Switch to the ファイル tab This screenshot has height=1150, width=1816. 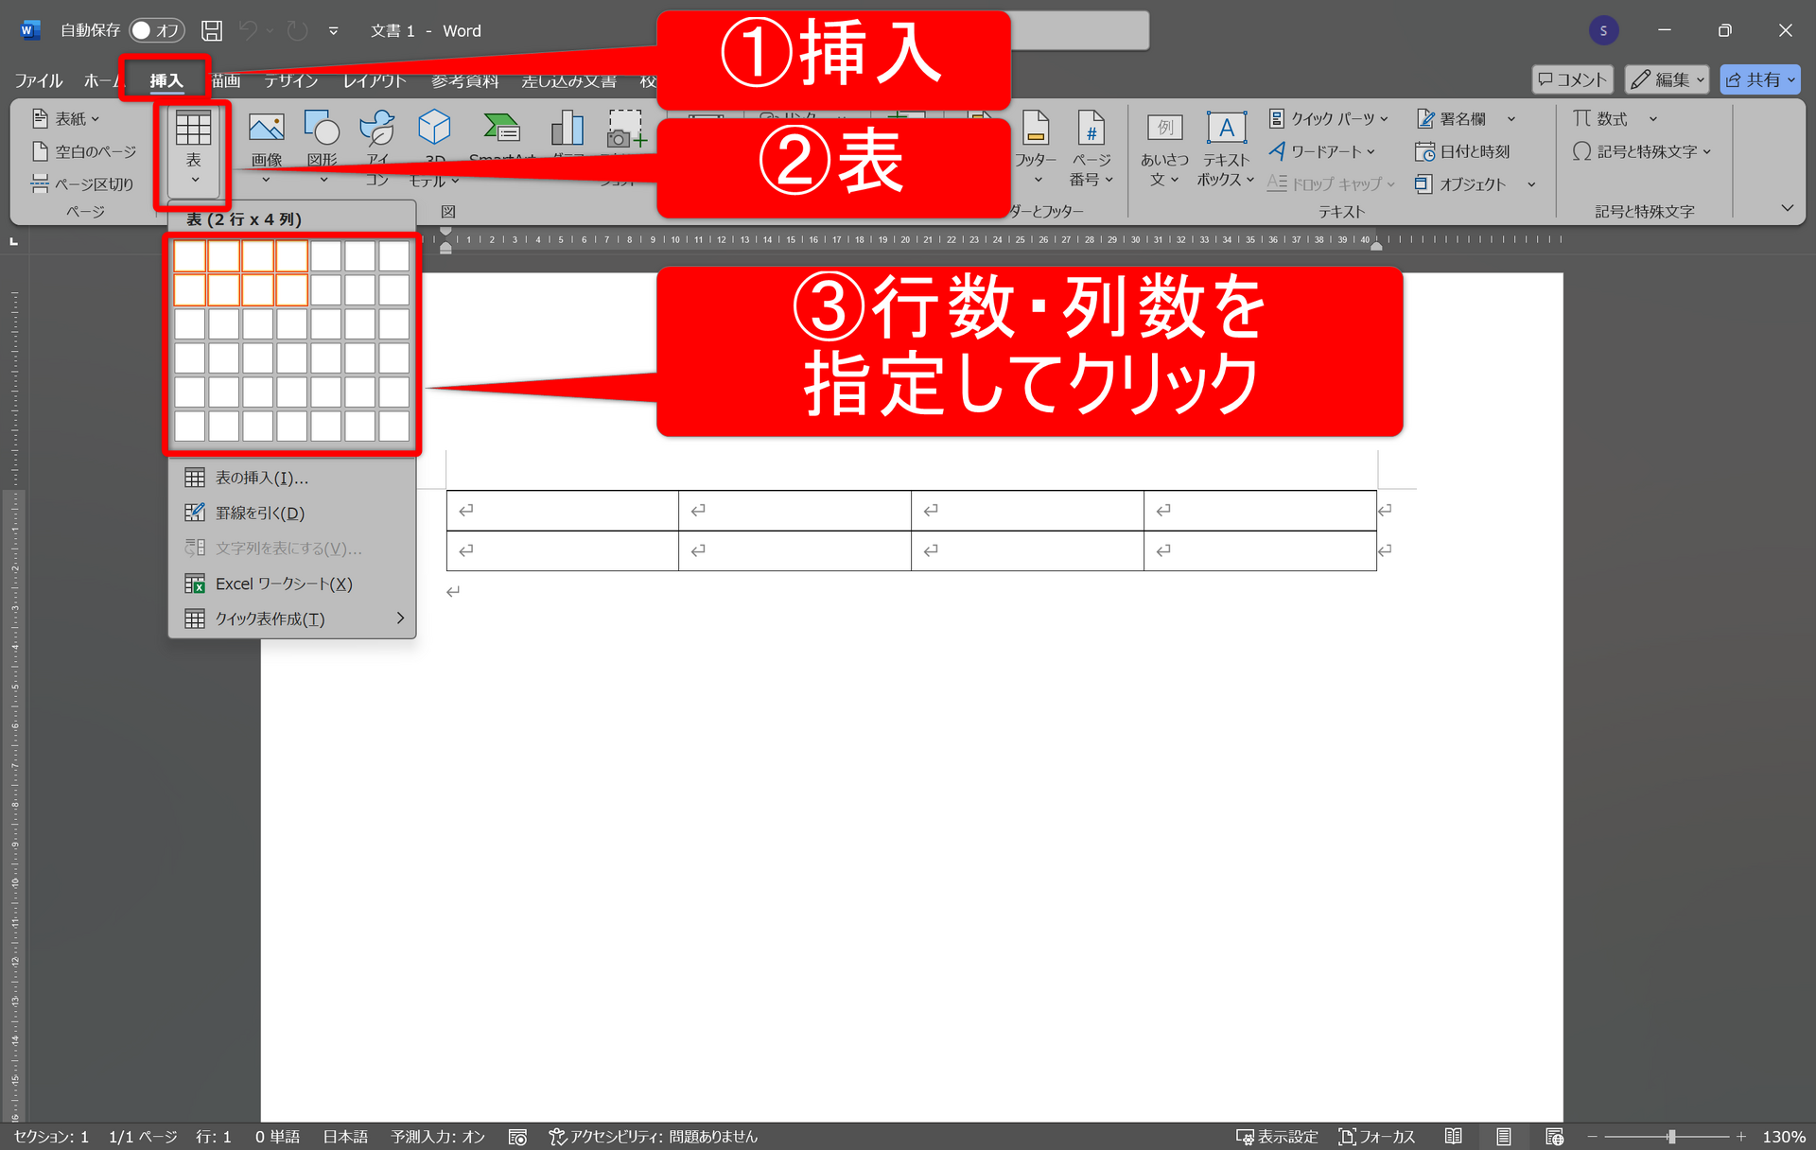(x=38, y=80)
